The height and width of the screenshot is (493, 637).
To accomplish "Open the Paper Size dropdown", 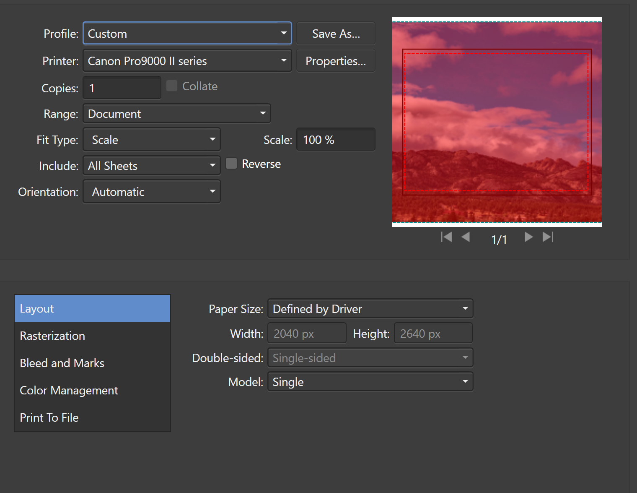I will (x=370, y=309).
